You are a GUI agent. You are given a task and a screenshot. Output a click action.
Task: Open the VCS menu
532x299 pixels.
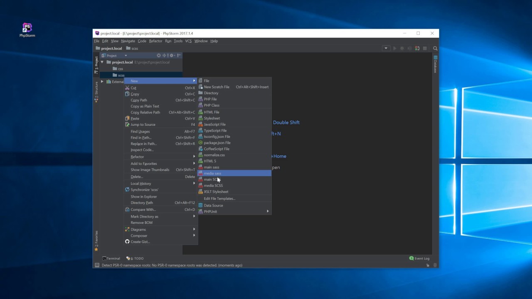(x=188, y=41)
